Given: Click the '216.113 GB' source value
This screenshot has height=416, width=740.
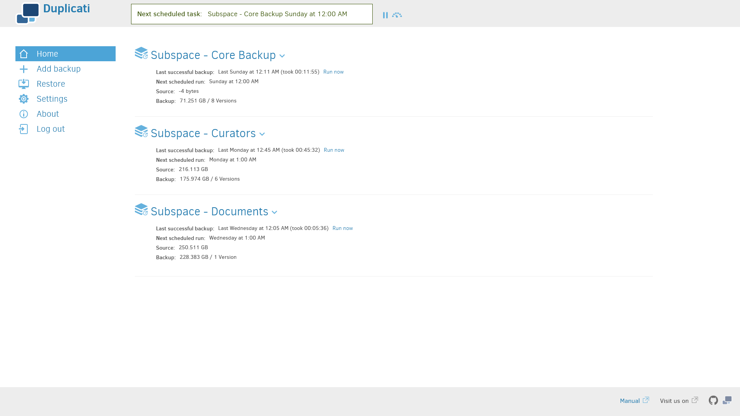Looking at the screenshot, I should pos(193,169).
